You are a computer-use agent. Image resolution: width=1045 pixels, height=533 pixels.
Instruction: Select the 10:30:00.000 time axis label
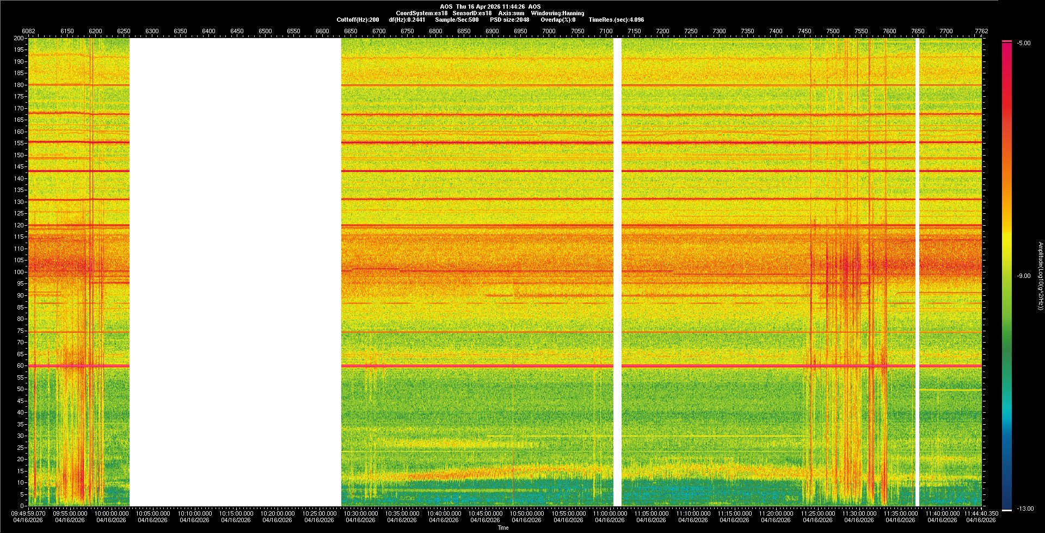pos(360,513)
